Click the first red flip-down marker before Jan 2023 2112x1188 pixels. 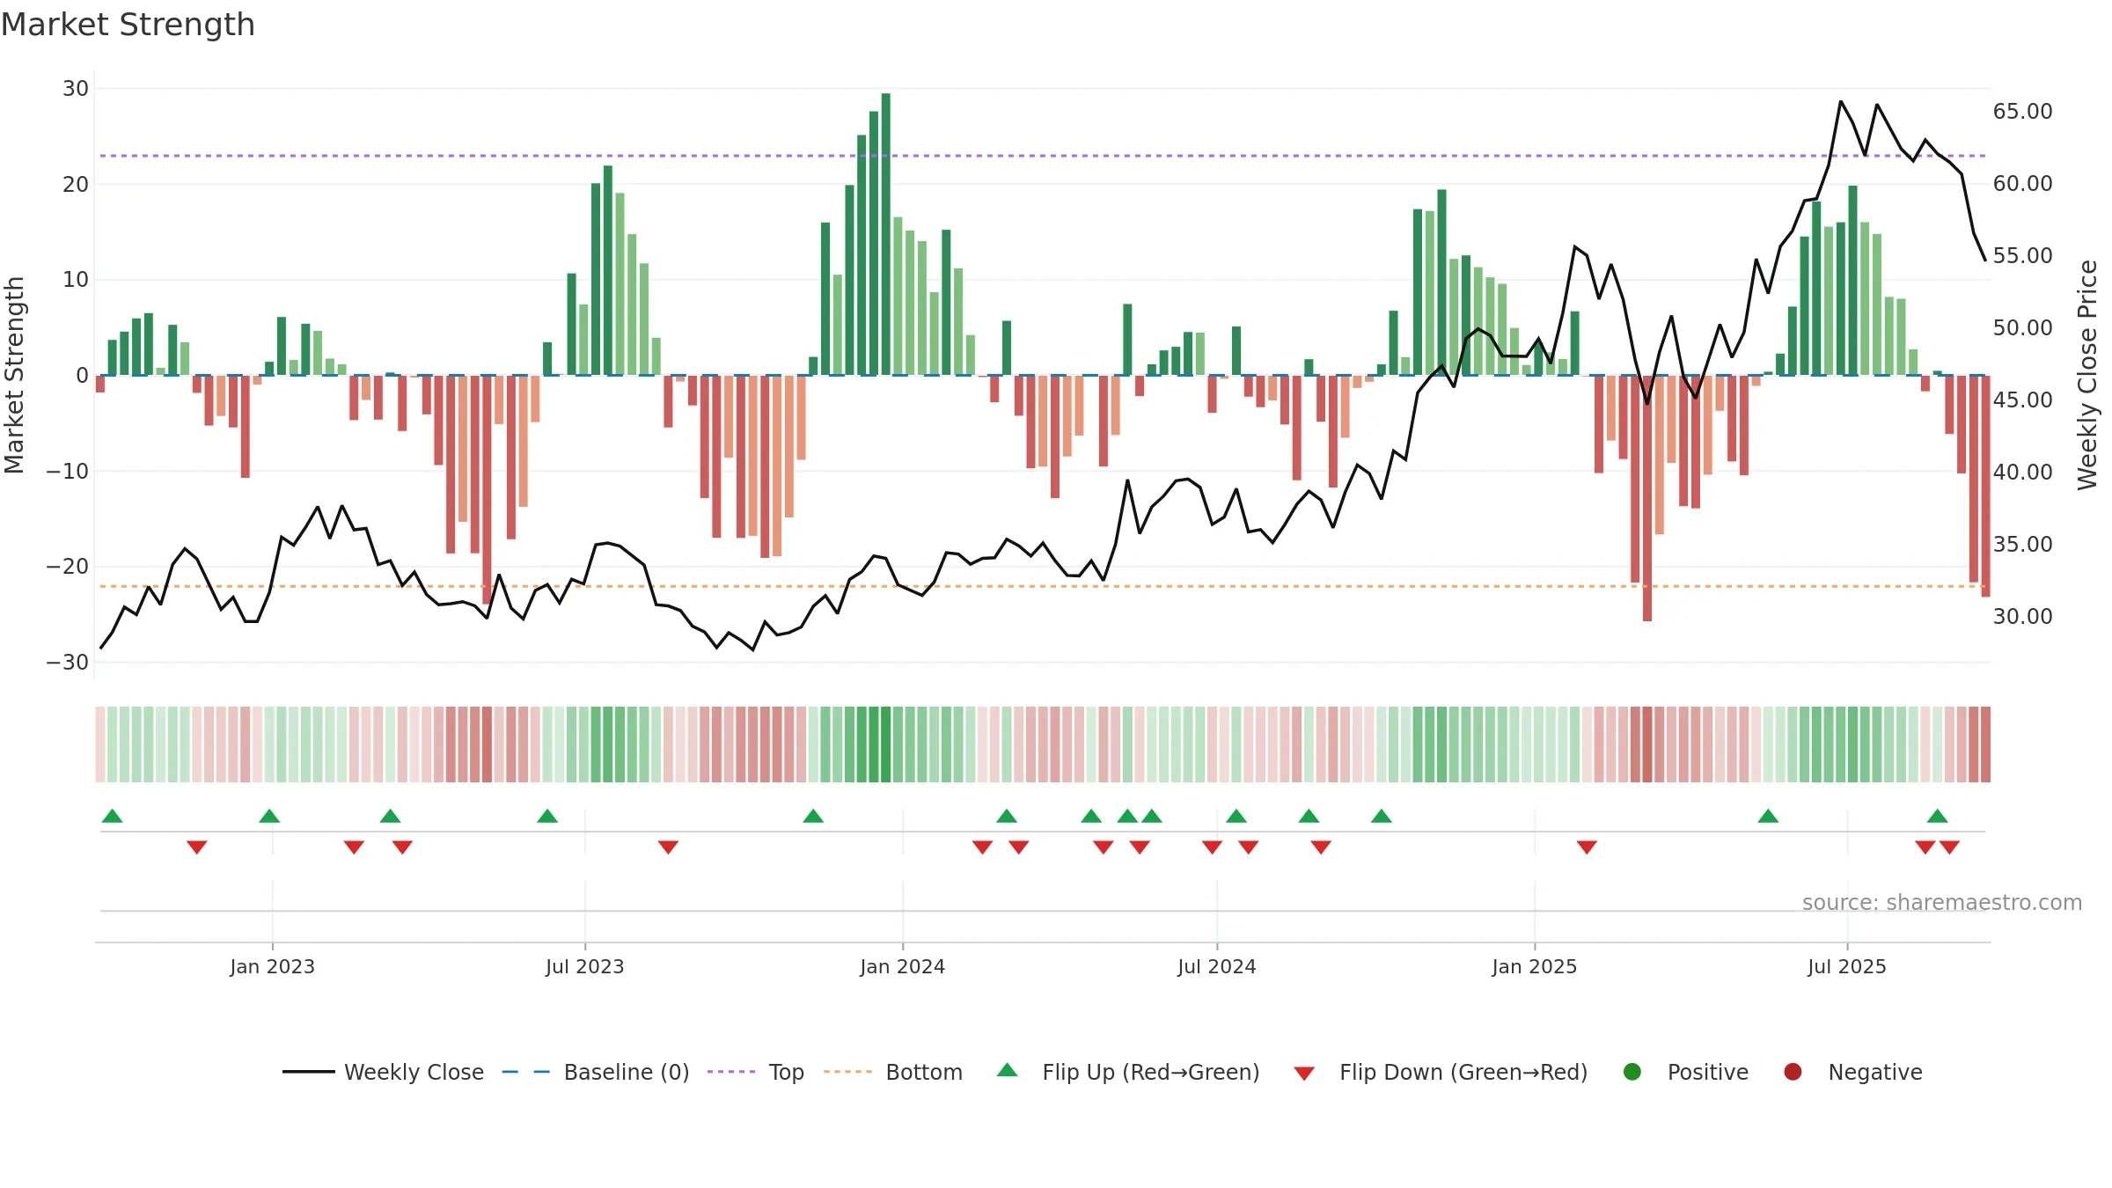coord(196,847)
